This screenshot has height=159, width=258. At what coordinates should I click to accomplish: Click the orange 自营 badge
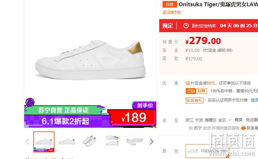pyautogui.click(x=170, y=4)
